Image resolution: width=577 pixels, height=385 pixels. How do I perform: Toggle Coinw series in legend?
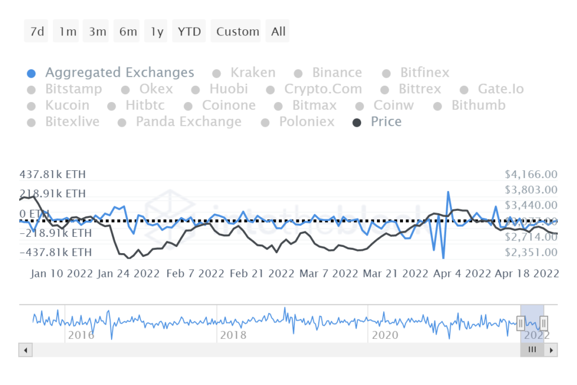[x=384, y=105]
